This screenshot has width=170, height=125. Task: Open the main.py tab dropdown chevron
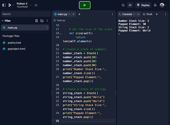(x=69, y=14)
